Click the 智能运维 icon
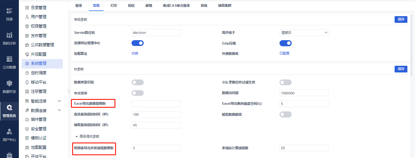The height and width of the screenshot is (158, 415). click(27, 101)
